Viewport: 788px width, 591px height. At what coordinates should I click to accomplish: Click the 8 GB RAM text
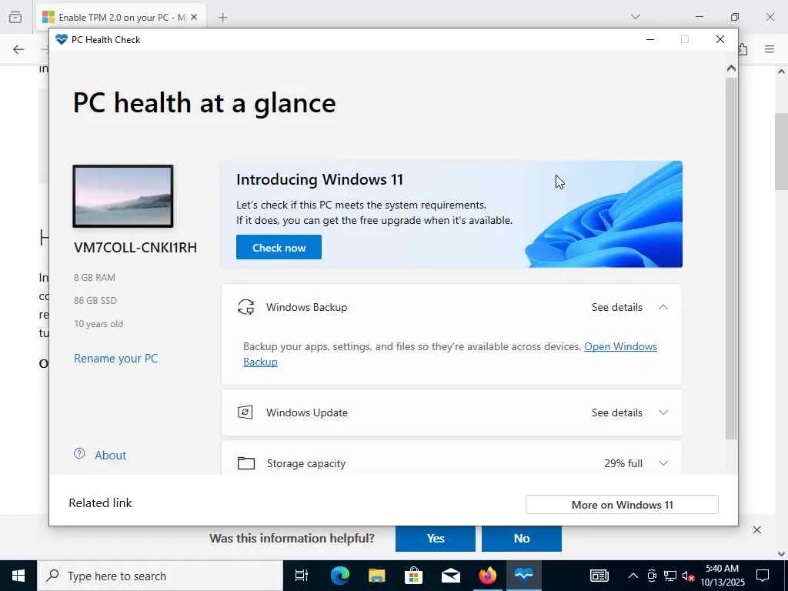[x=95, y=277]
